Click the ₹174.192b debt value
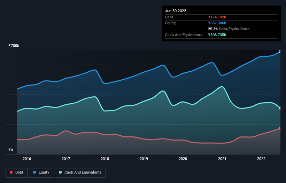Viewport: 286px width, 183px height. point(217,17)
